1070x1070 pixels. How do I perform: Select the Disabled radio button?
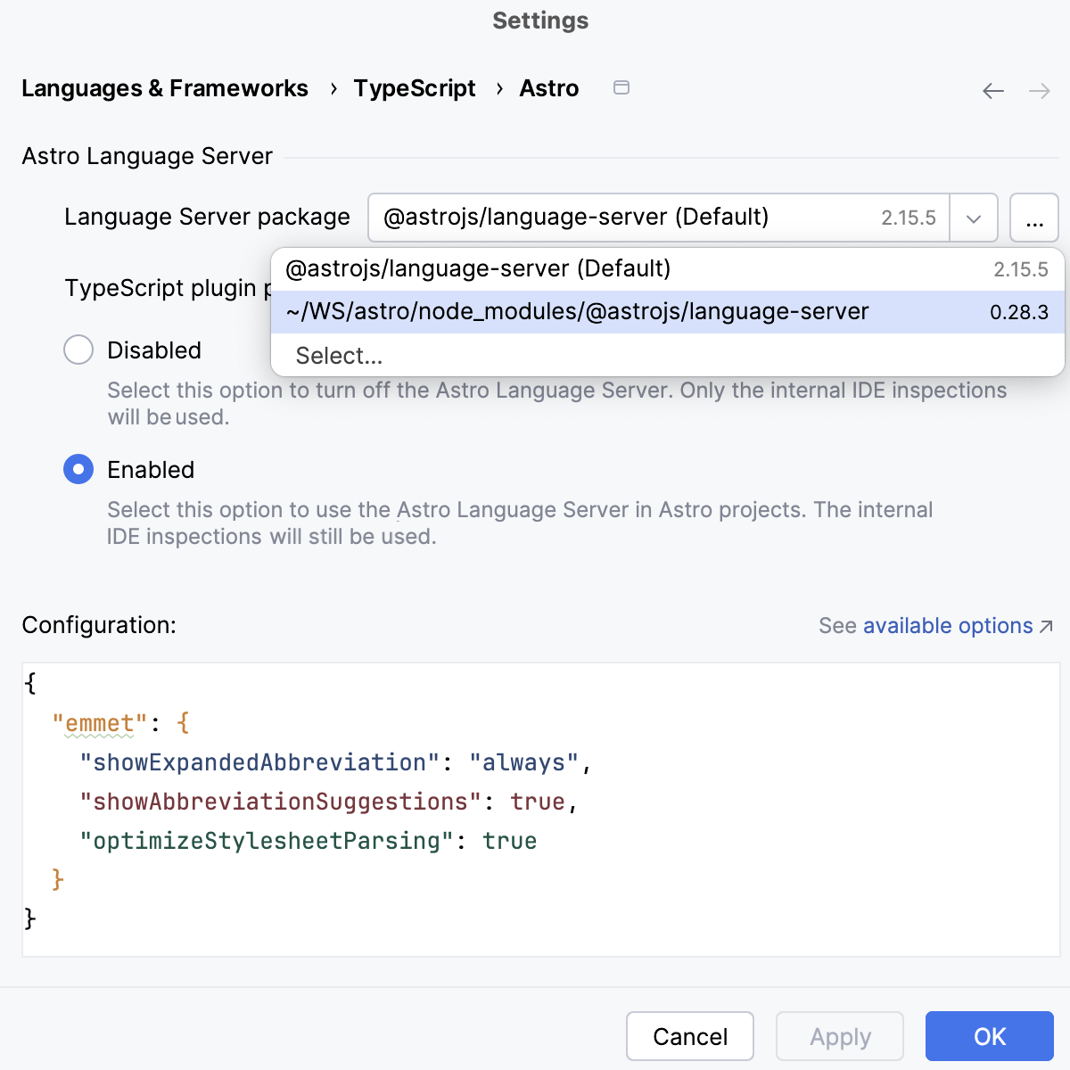click(78, 350)
